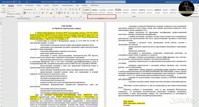199x107 pixels.
Task: Apply the Строгий style
Action: point(158,11)
